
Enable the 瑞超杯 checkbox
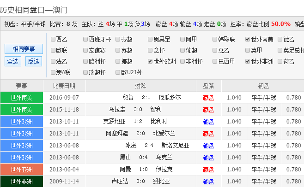[x=85, y=72]
